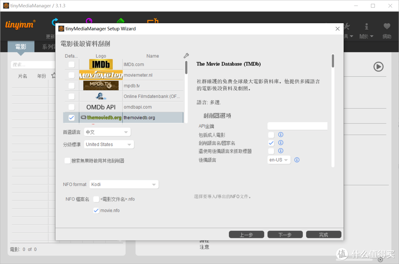This screenshot has width=399, height=264.
Task: Click the 捐助 label in main toolbar
Action: point(387,36)
